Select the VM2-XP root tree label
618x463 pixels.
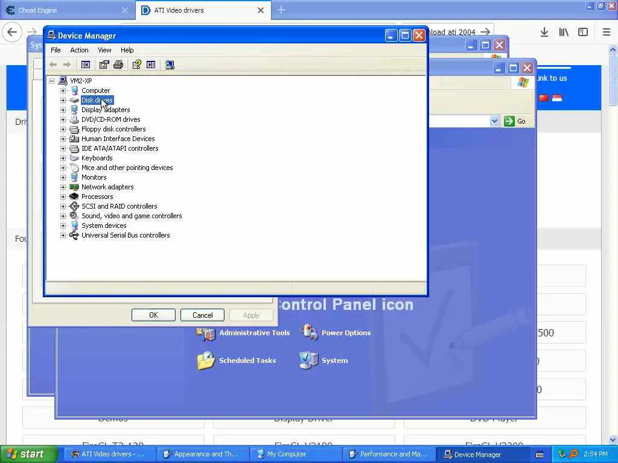[81, 81]
